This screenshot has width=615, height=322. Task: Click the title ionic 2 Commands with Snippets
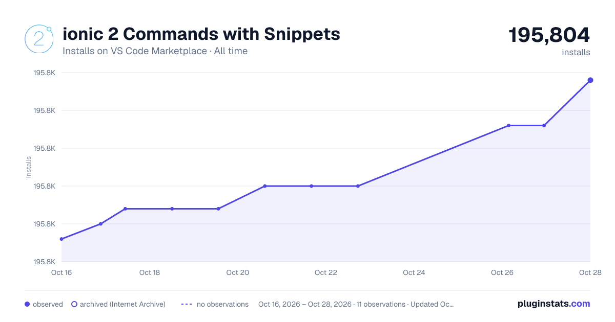201,34
